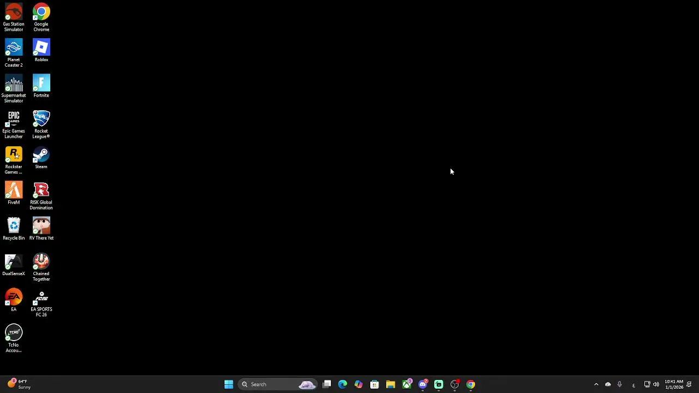Select the Fortnite desktop shortcut

point(41,86)
